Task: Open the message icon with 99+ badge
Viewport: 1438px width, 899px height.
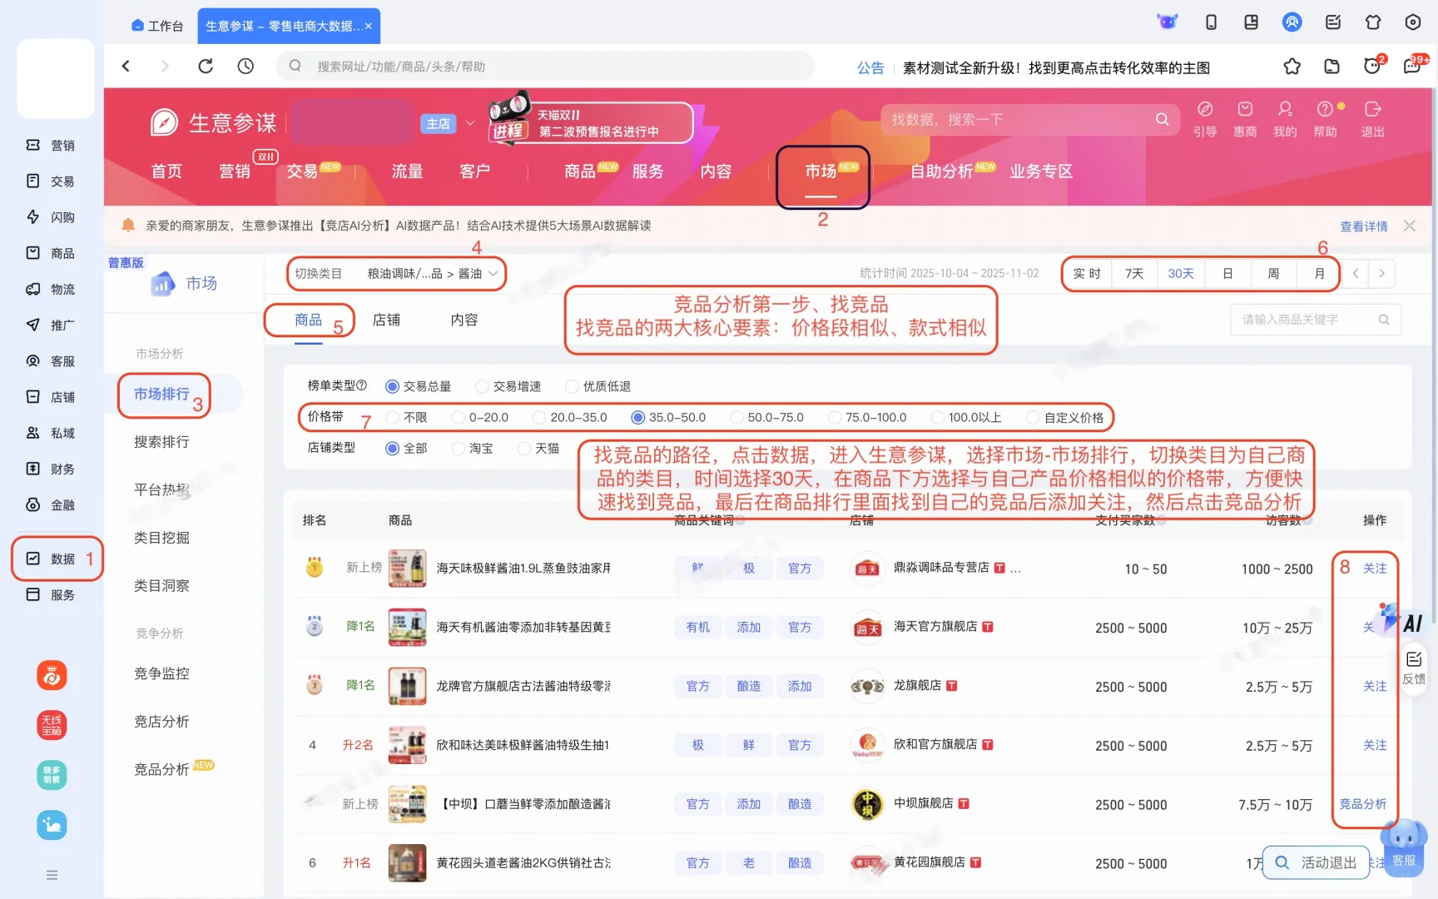Action: pos(1412,67)
